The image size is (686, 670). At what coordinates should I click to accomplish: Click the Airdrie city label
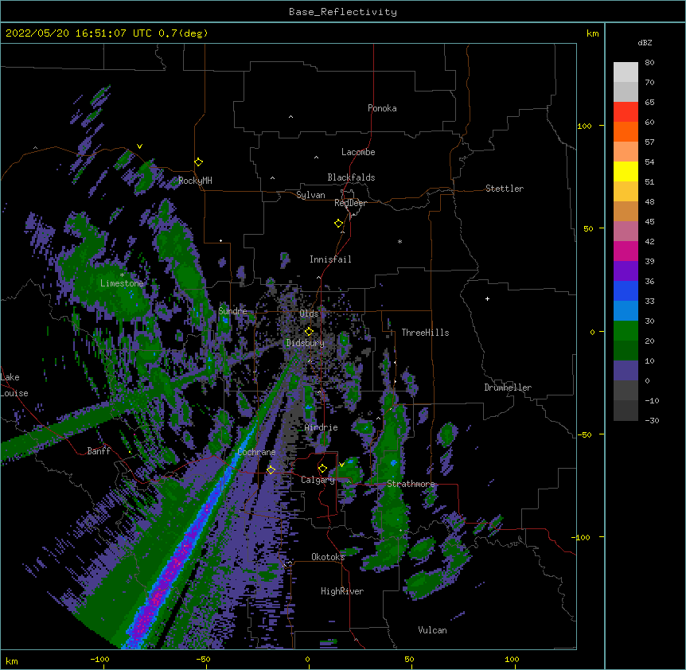322,427
